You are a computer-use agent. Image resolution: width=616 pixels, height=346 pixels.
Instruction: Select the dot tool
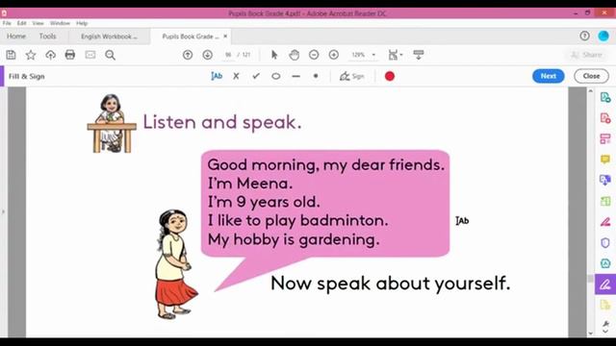click(x=316, y=76)
